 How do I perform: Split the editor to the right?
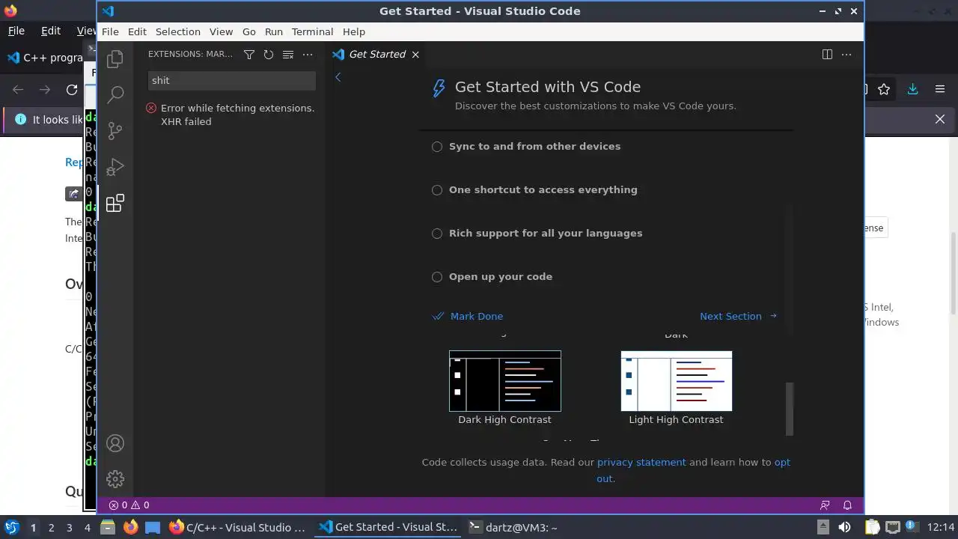[827, 54]
